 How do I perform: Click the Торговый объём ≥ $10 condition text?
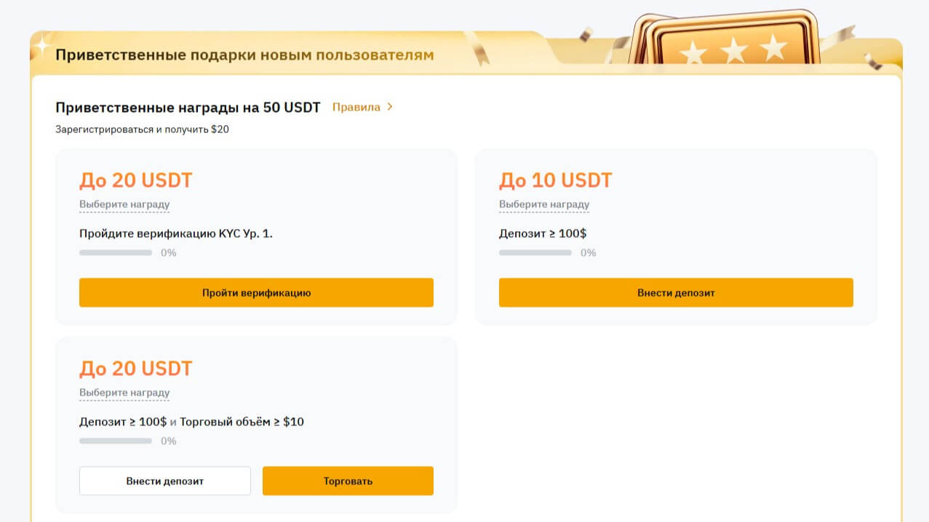tap(242, 422)
